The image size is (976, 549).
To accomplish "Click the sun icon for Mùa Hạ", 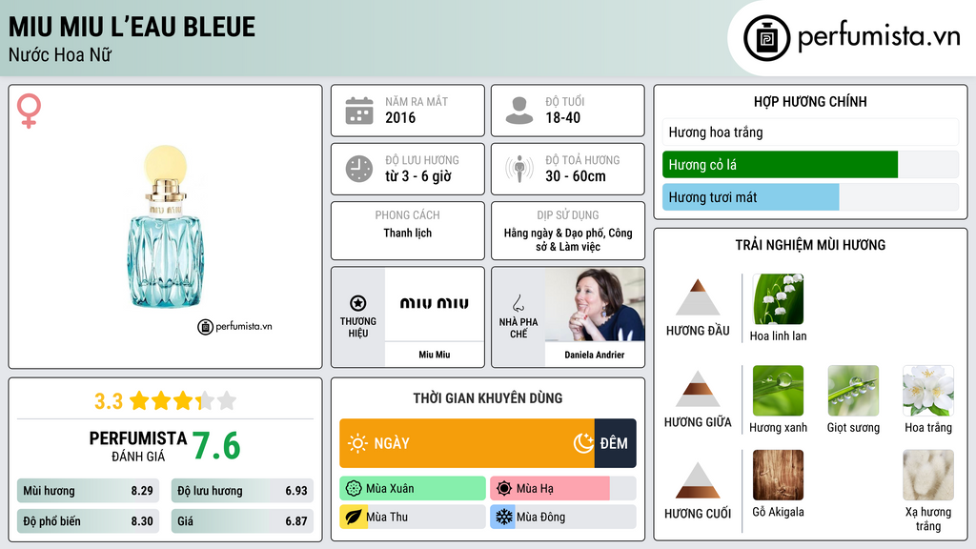I will tap(504, 489).
